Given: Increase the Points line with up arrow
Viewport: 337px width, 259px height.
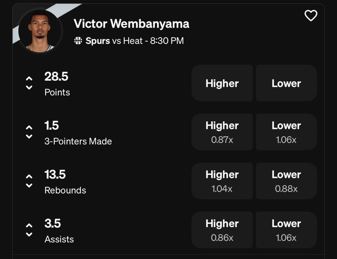Looking at the screenshot, I should (x=29, y=79).
